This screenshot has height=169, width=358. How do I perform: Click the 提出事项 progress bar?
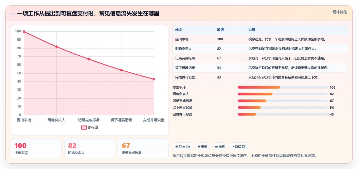(x=283, y=87)
